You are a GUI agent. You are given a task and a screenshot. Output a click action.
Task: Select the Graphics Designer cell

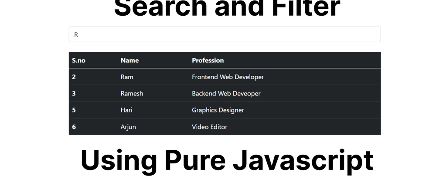[x=218, y=110]
